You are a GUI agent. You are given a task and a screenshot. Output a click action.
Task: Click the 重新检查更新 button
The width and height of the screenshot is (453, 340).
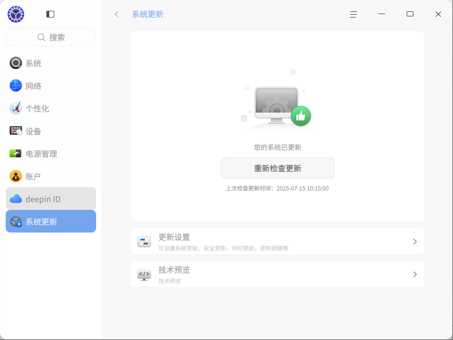(277, 168)
